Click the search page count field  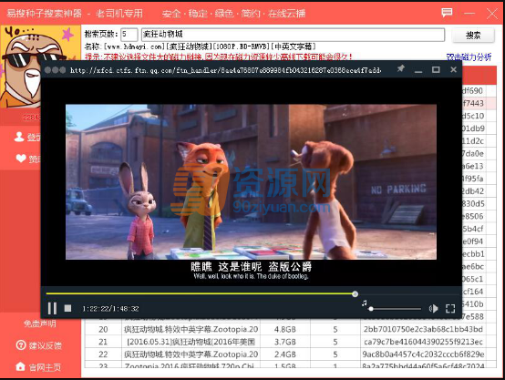(129, 35)
